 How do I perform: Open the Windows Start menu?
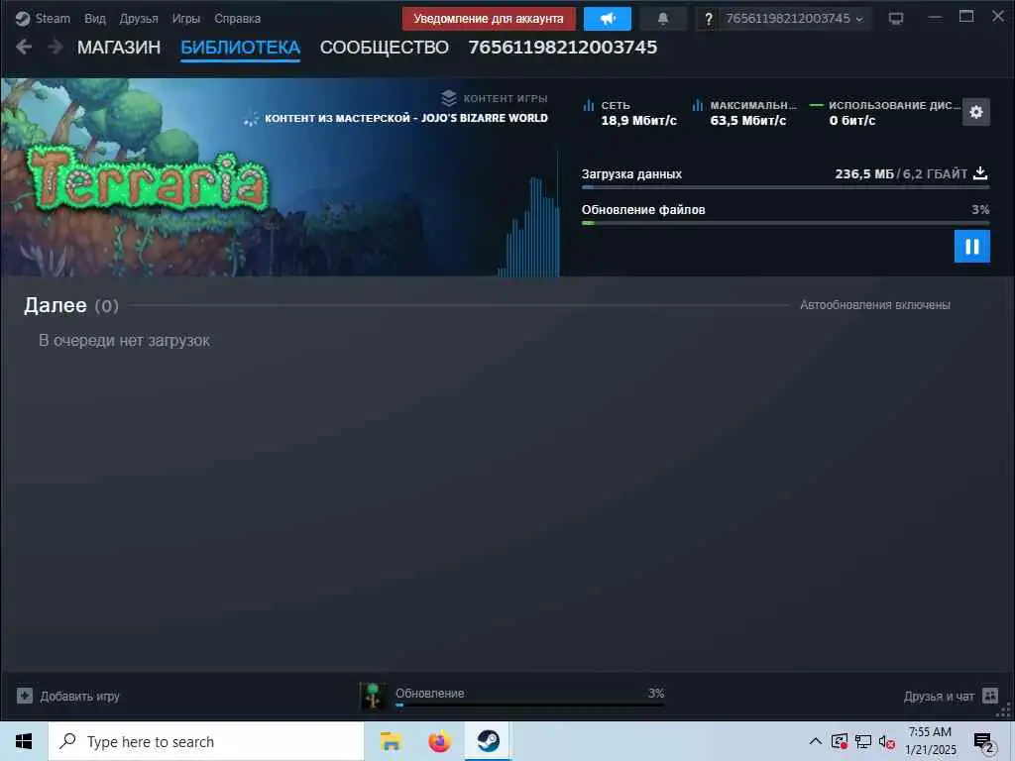click(24, 741)
